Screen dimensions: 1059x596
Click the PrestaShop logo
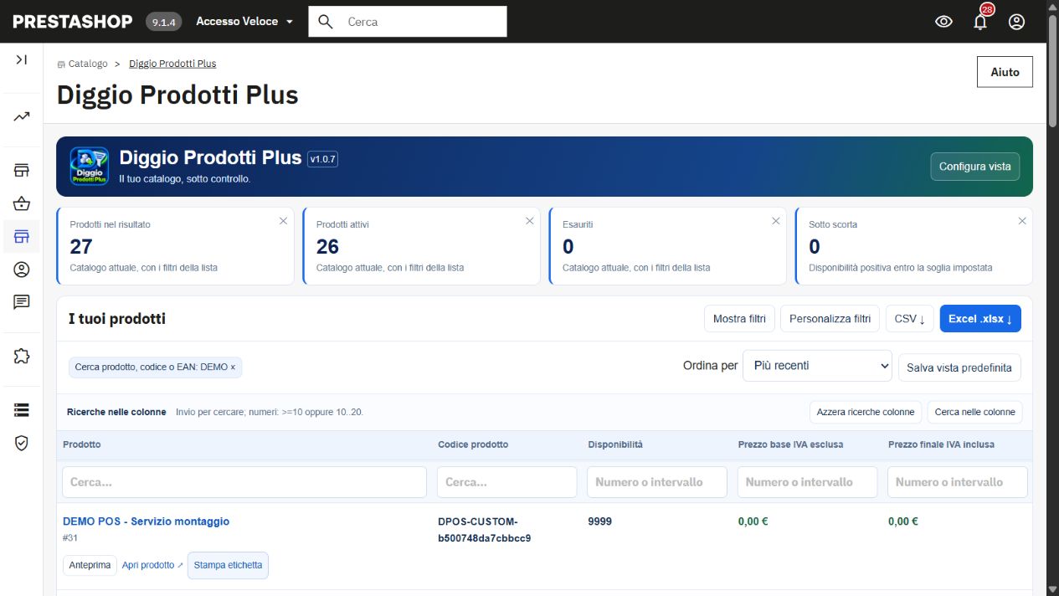(73, 22)
